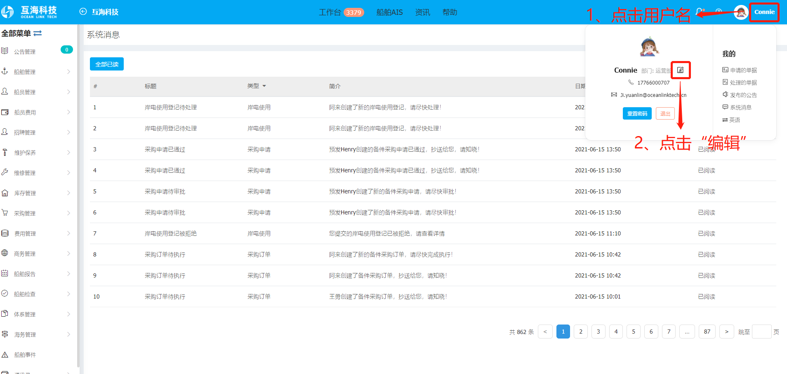The height and width of the screenshot is (374, 787).
Task: Go to page 2
Action: 581,332
